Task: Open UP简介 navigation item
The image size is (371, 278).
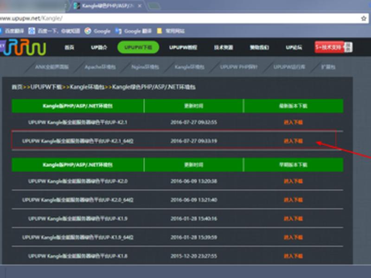Action: (x=99, y=48)
